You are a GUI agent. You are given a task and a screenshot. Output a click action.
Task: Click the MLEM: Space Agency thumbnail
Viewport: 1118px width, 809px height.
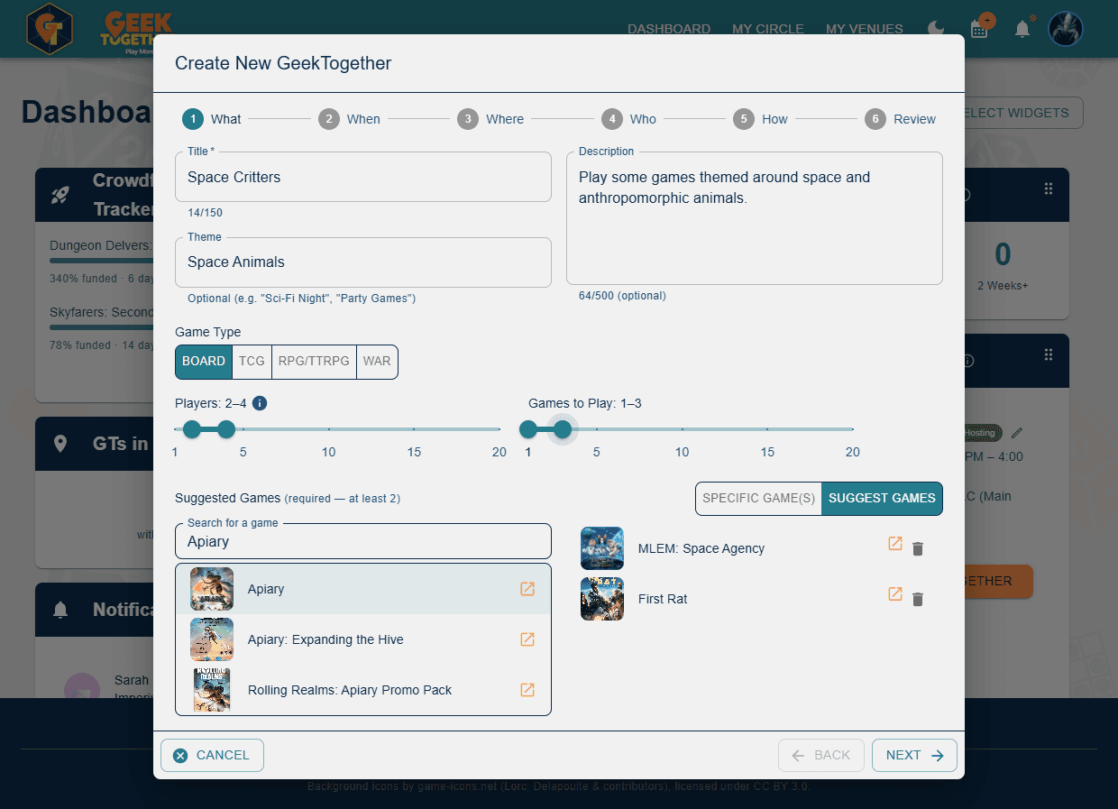click(x=602, y=548)
